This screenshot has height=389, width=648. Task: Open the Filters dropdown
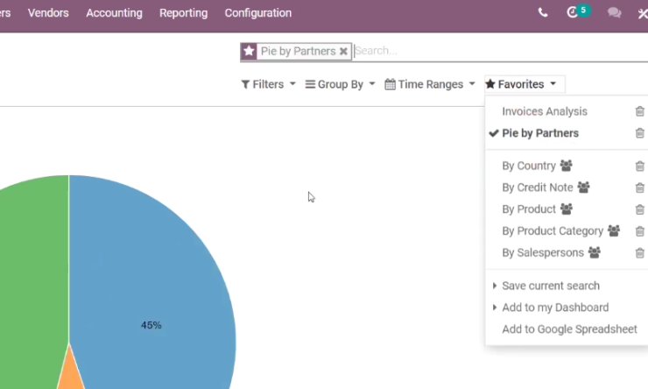tap(268, 84)
